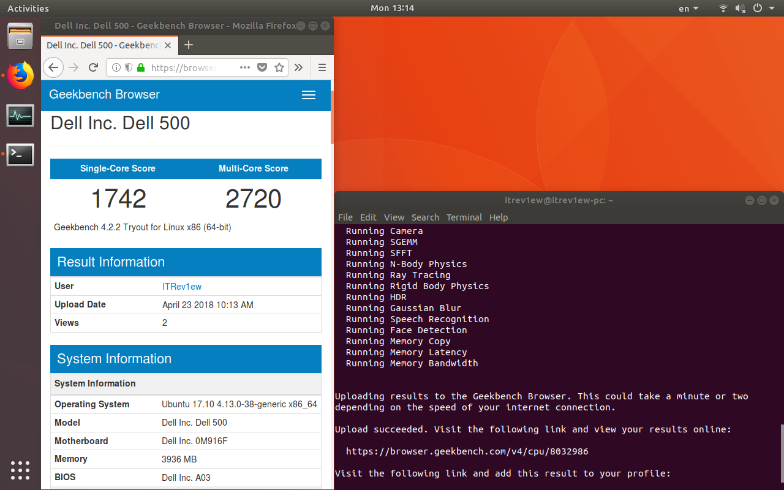Open the terminal File menu

click(x=345, y=217)
